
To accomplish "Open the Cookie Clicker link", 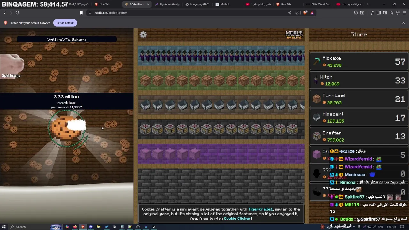I will pos(237,218).
